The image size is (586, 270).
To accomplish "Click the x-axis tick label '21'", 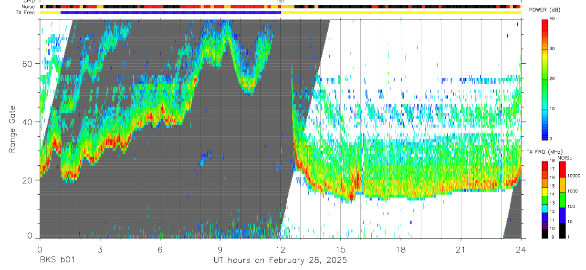I will click(x=461, y=250).
